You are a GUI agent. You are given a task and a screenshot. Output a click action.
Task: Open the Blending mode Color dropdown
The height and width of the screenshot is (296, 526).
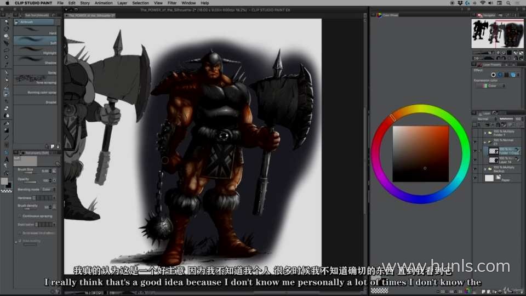[48, 189]
